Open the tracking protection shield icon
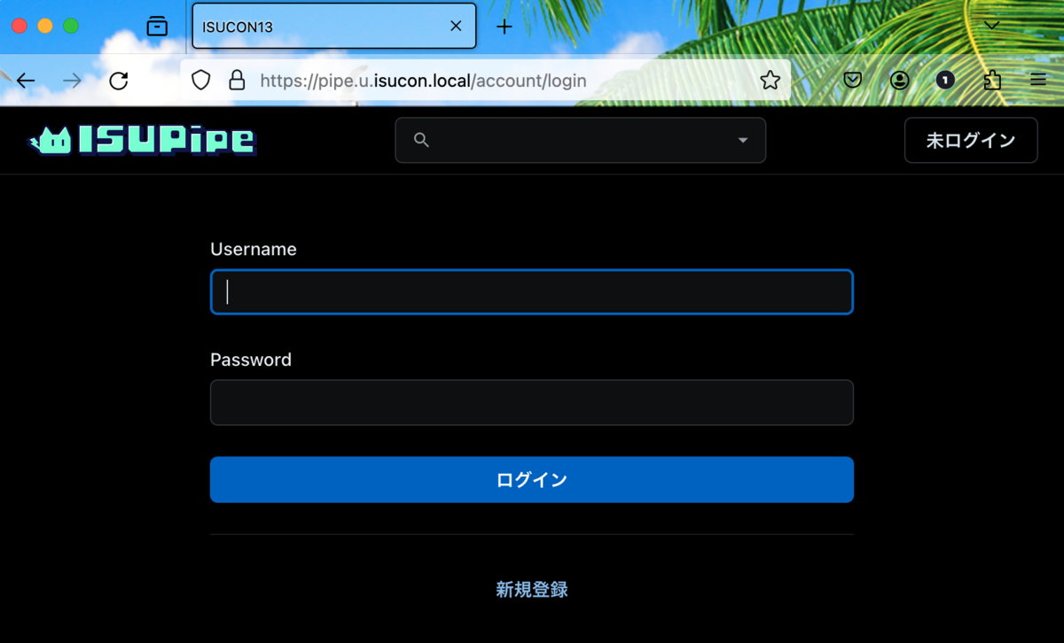This screenshot has width=1064, height=643. (200, 80)
